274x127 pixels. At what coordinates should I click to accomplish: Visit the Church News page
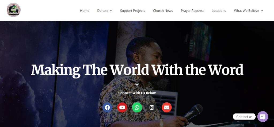pyautogui.click(x=163, y=11)
